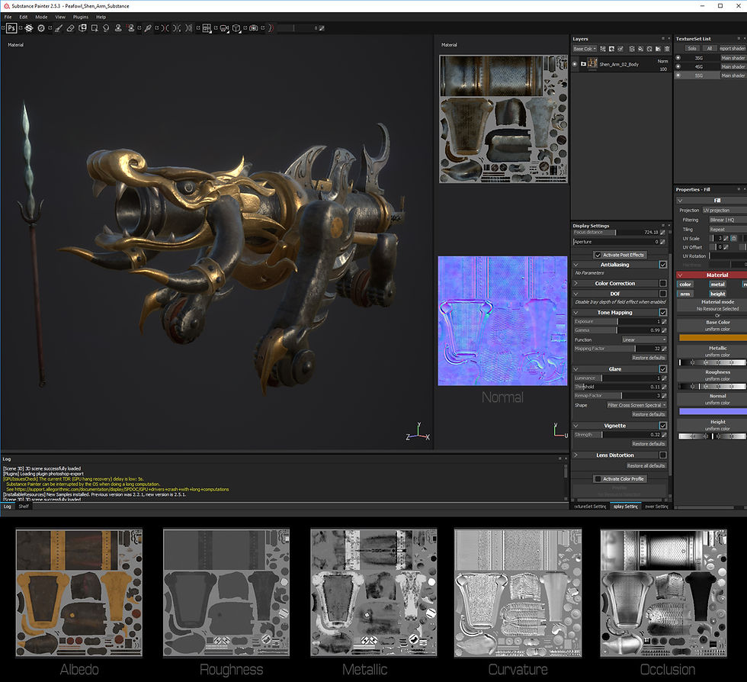Toggle visibility of 3SG texture set
The image size is (747, 682).
click(678, 58)
